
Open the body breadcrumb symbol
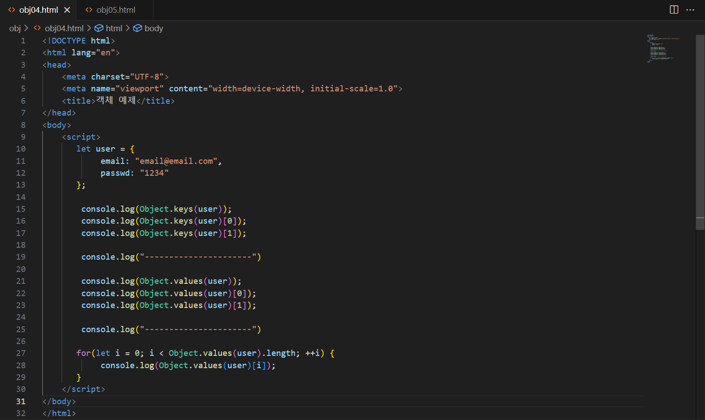pos(153,28)
